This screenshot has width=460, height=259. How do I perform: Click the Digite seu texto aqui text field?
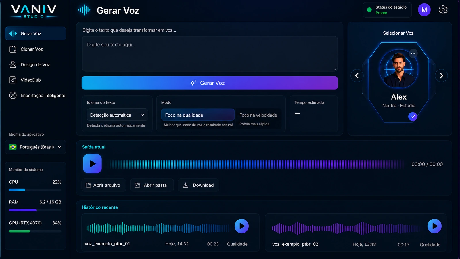pyautogui.click(x=210, y=54)
